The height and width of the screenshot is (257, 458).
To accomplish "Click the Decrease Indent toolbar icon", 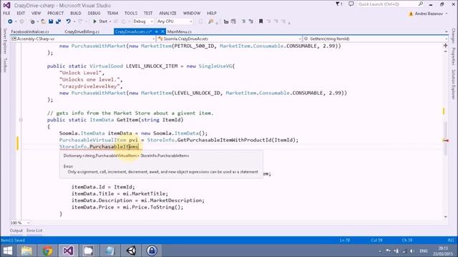I will tap(243, 21).
